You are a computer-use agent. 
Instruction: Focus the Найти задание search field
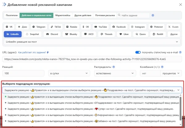pos(133,15)
